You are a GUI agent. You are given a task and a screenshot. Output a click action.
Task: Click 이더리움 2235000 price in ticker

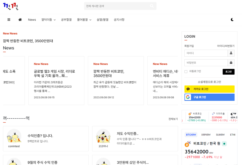pyautogui.click(x=217, y=117)
